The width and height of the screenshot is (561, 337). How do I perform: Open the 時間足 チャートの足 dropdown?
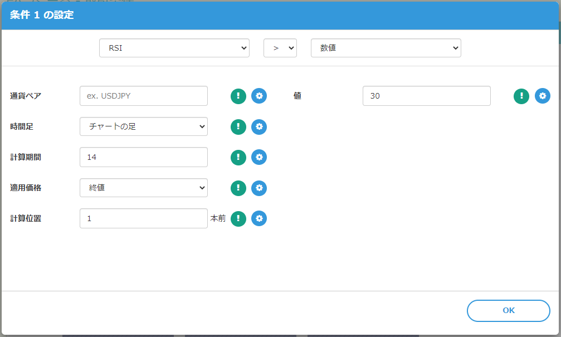click(144, 126)
